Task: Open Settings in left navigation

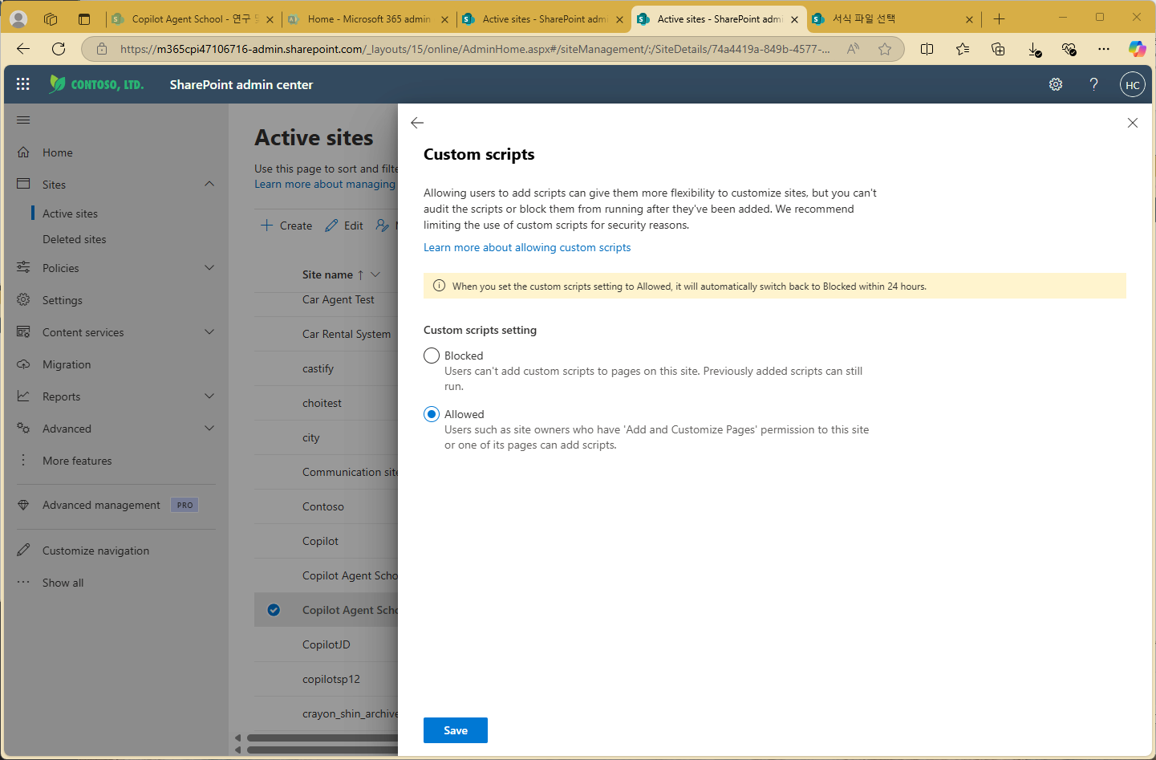Action: (63, 300)
